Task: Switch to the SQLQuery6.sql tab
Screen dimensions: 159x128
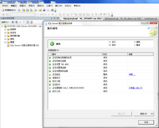Action: tap(83, 19)
